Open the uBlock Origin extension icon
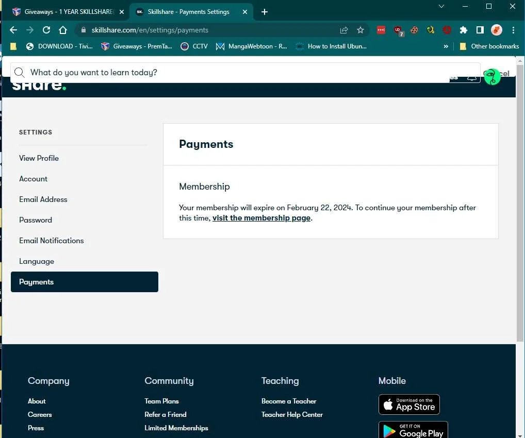Viewport: 525px width, 438px height. click(398, 31)
